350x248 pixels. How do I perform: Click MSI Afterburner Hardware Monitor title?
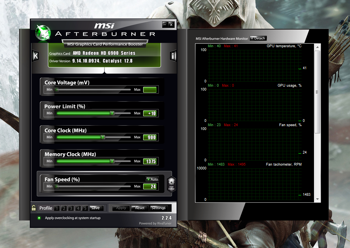click(x=221, y=39)
